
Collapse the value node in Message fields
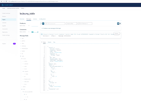[21, 56]
